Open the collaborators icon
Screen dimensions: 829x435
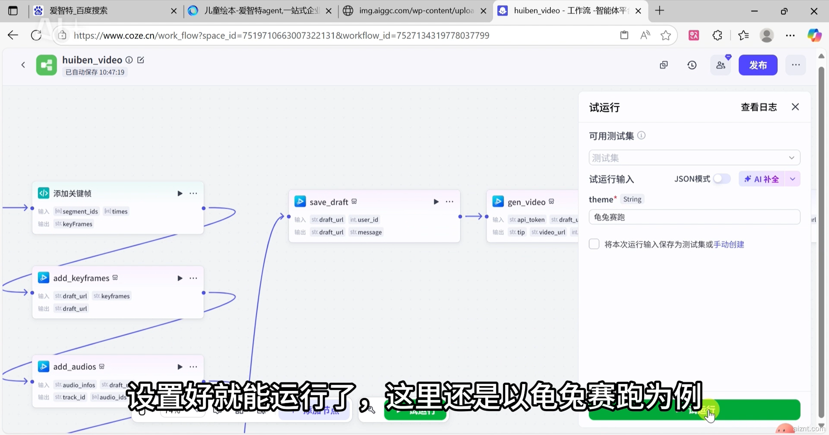pos(721,65)
